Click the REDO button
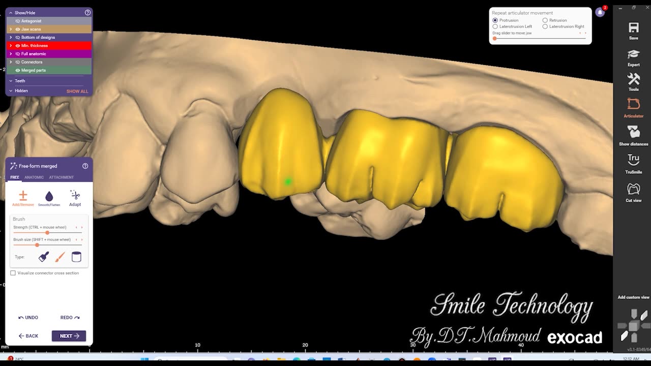This screenshot has height=366, width=651. [x=70, y=317]
